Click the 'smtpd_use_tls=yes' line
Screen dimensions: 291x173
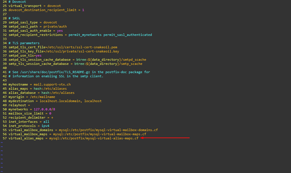(x=25, y=55)
